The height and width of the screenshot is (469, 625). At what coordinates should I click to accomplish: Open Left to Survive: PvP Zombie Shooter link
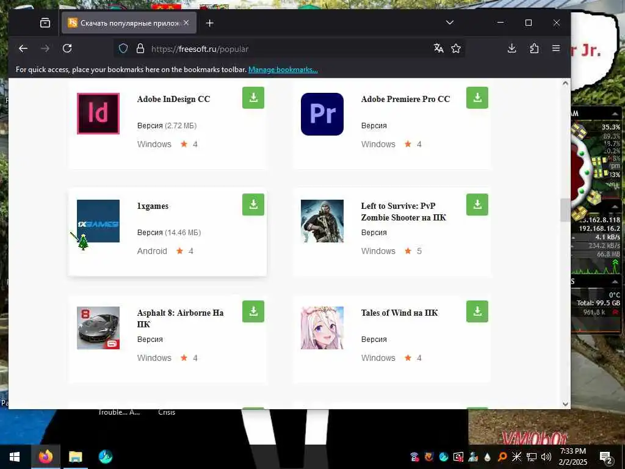tap(403, 212)
